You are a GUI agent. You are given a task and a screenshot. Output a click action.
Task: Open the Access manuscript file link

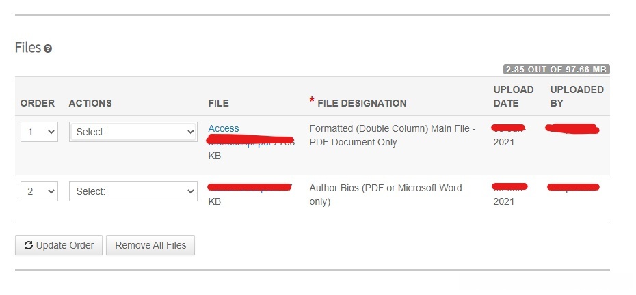224,128
